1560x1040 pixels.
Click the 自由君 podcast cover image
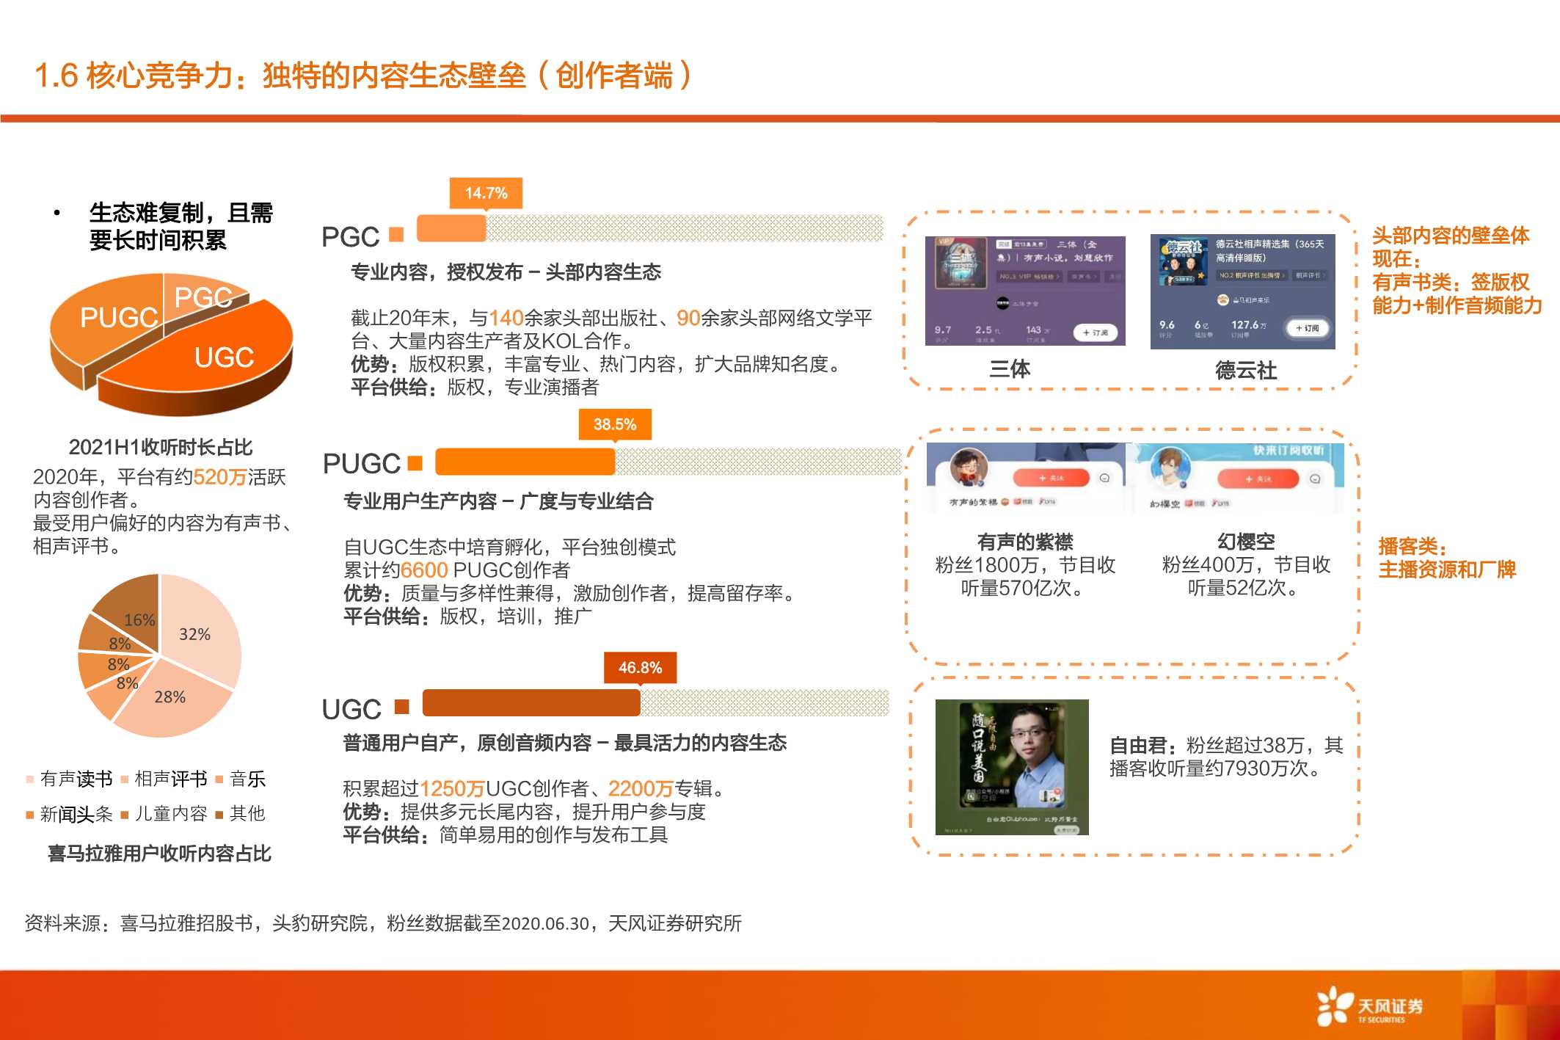coord(1012,767)
